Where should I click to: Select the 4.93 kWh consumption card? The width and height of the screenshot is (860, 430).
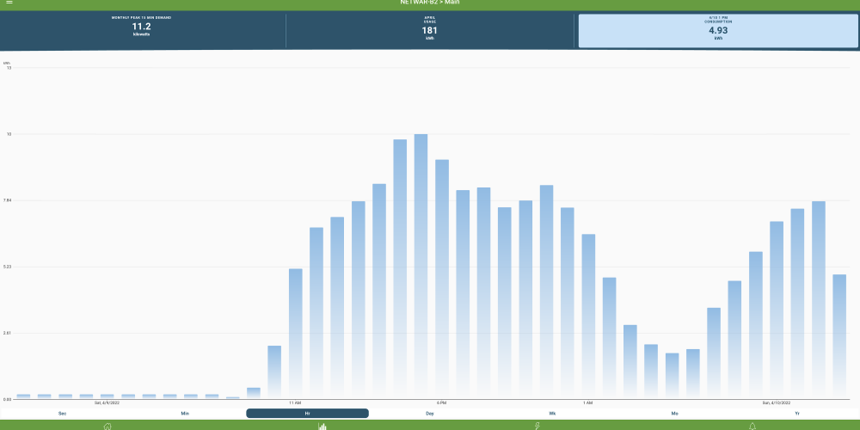(x=716, y=31)
